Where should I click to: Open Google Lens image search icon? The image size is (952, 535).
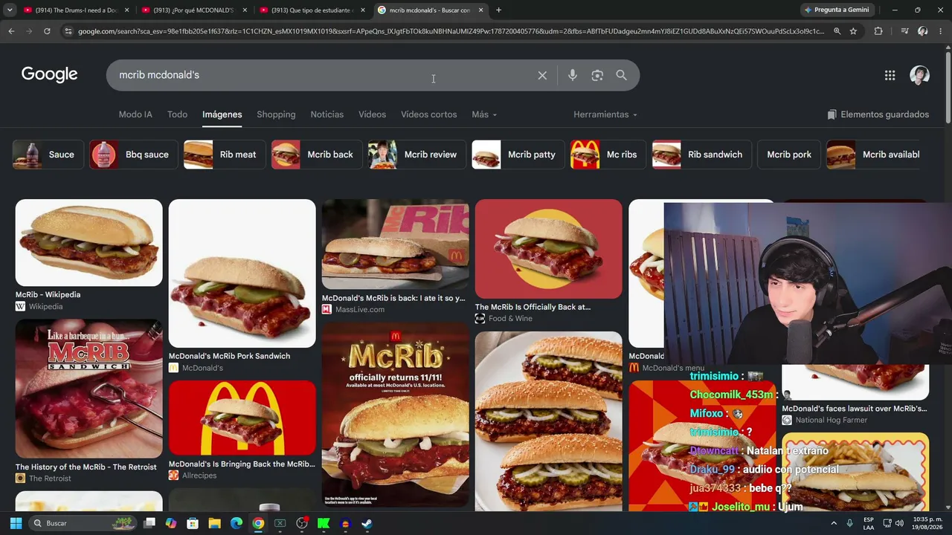click(597, 75)
